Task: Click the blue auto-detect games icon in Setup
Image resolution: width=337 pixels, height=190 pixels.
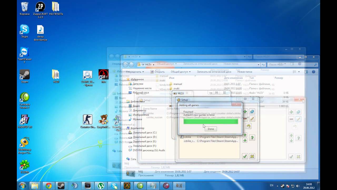Action: tap(252, 112)
